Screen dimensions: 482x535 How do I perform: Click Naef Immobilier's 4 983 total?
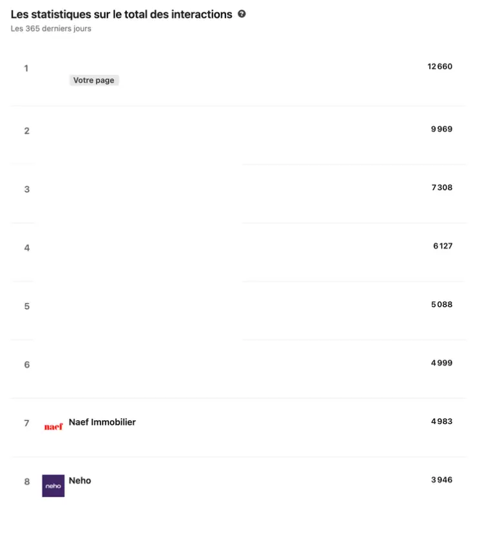442,421
